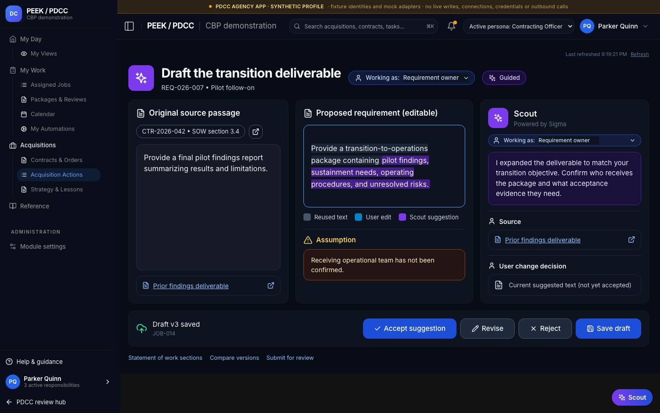Expand Active persona dropdown

[x=519, y=26]
